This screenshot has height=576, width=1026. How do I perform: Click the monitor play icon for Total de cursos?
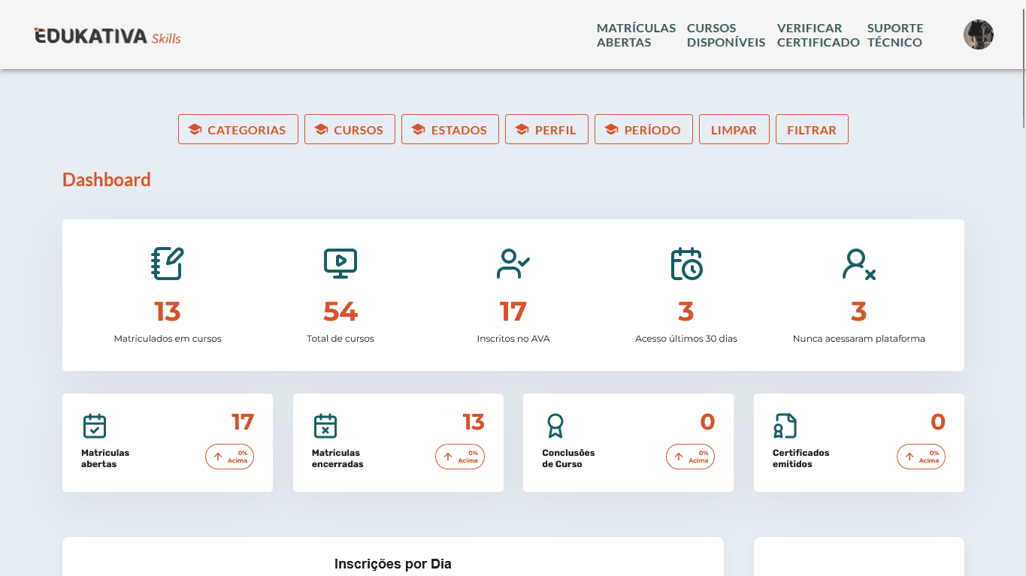[x=340, y=264]
